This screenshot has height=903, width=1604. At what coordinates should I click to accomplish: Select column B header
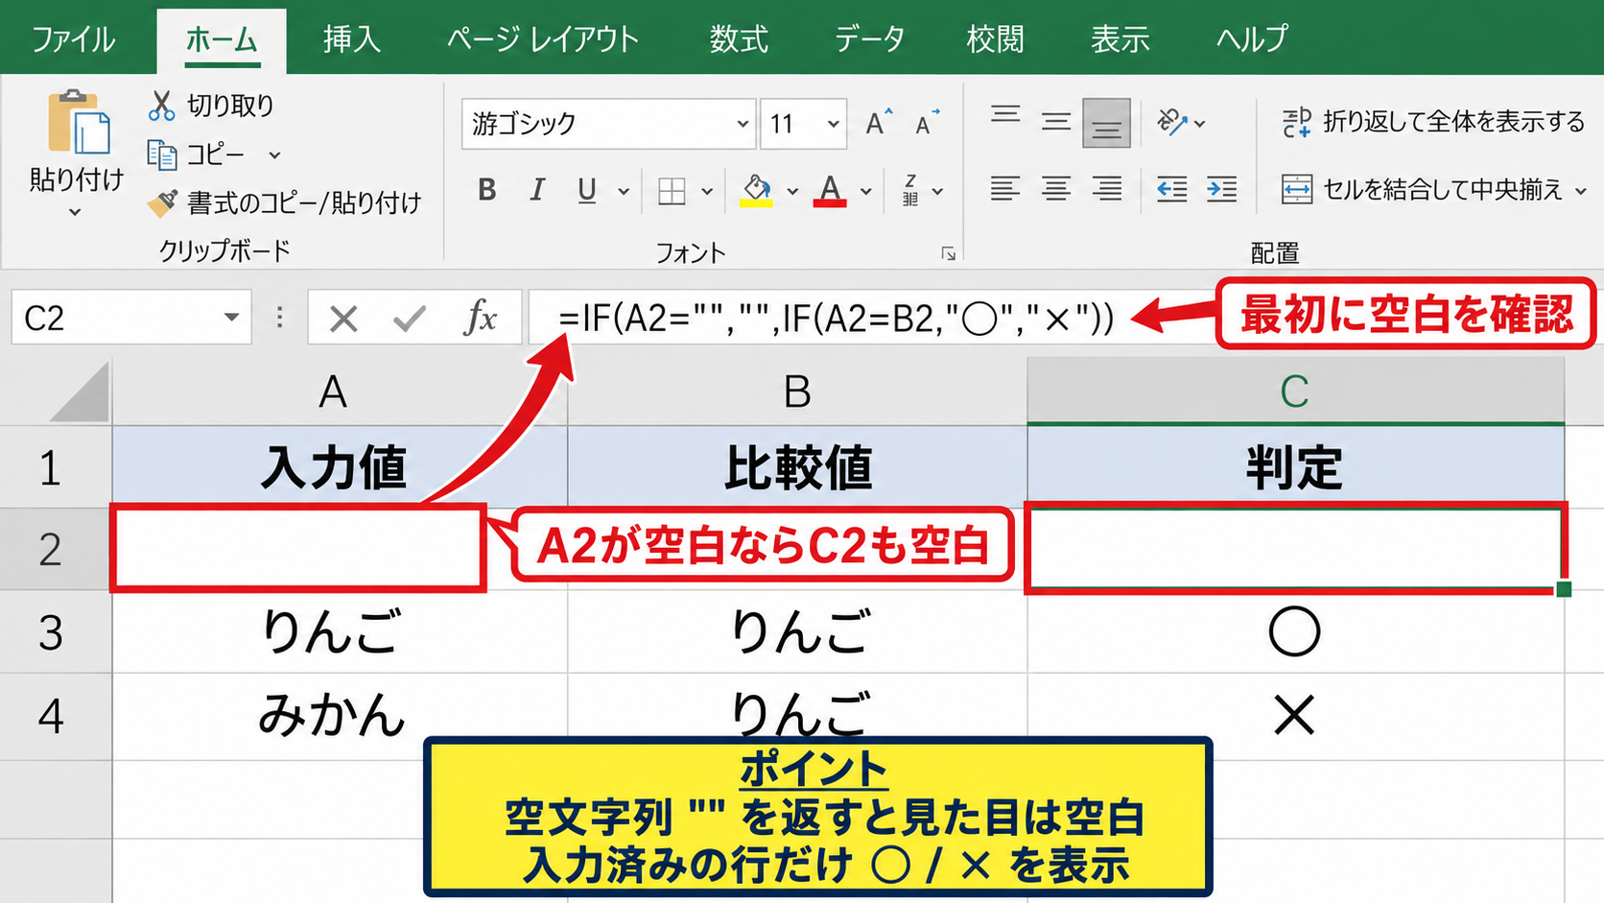[x=797, y=392]
